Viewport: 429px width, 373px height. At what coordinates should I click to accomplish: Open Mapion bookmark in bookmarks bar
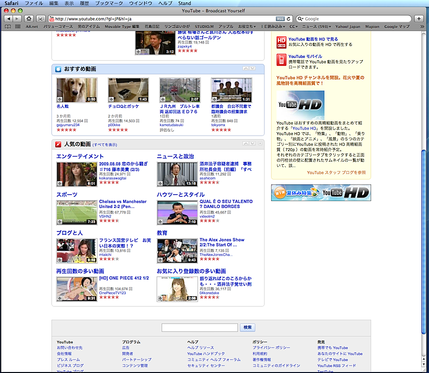tap(372, 26)
